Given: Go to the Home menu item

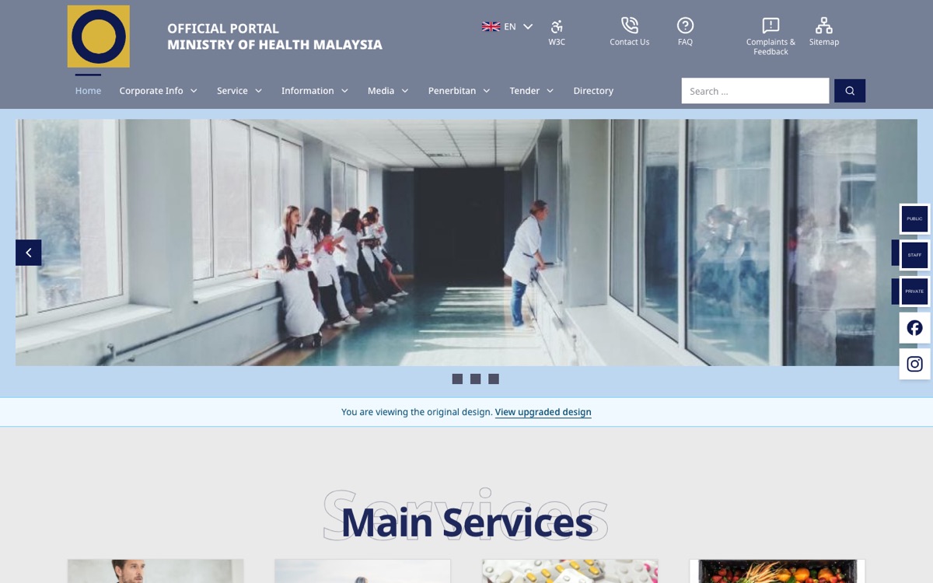Looking at the screenshot, I should pos(88,91).
